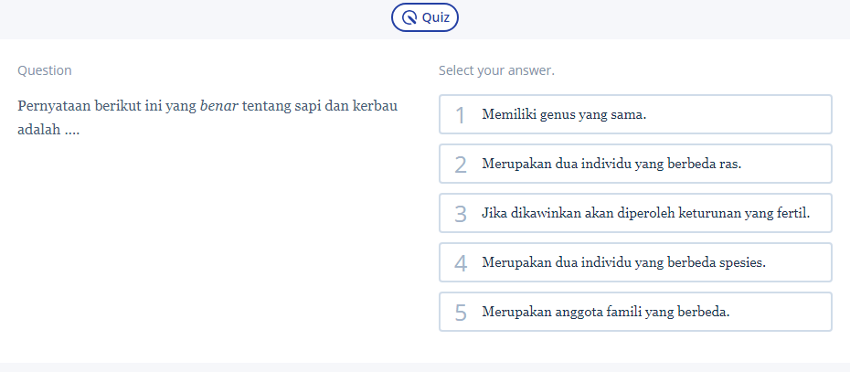Click the number 5 on fifth option

[x=461, y=313]
